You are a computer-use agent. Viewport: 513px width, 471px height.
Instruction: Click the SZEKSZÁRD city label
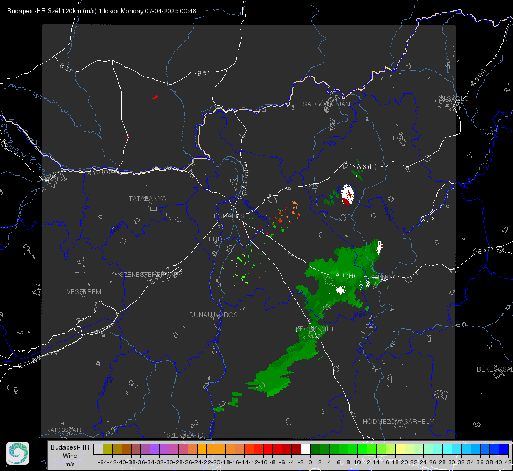185,435
